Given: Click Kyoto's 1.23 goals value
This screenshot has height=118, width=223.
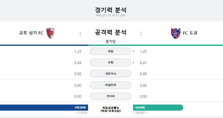Looking at the screenshot, I should click(78, 51).
